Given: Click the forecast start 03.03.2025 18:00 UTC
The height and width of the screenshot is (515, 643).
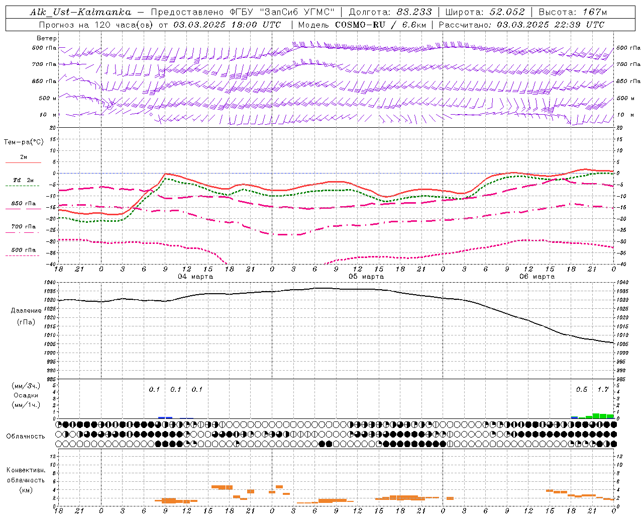Looking at the screenshot, I should pyautogui.click(x=227, y=25).
